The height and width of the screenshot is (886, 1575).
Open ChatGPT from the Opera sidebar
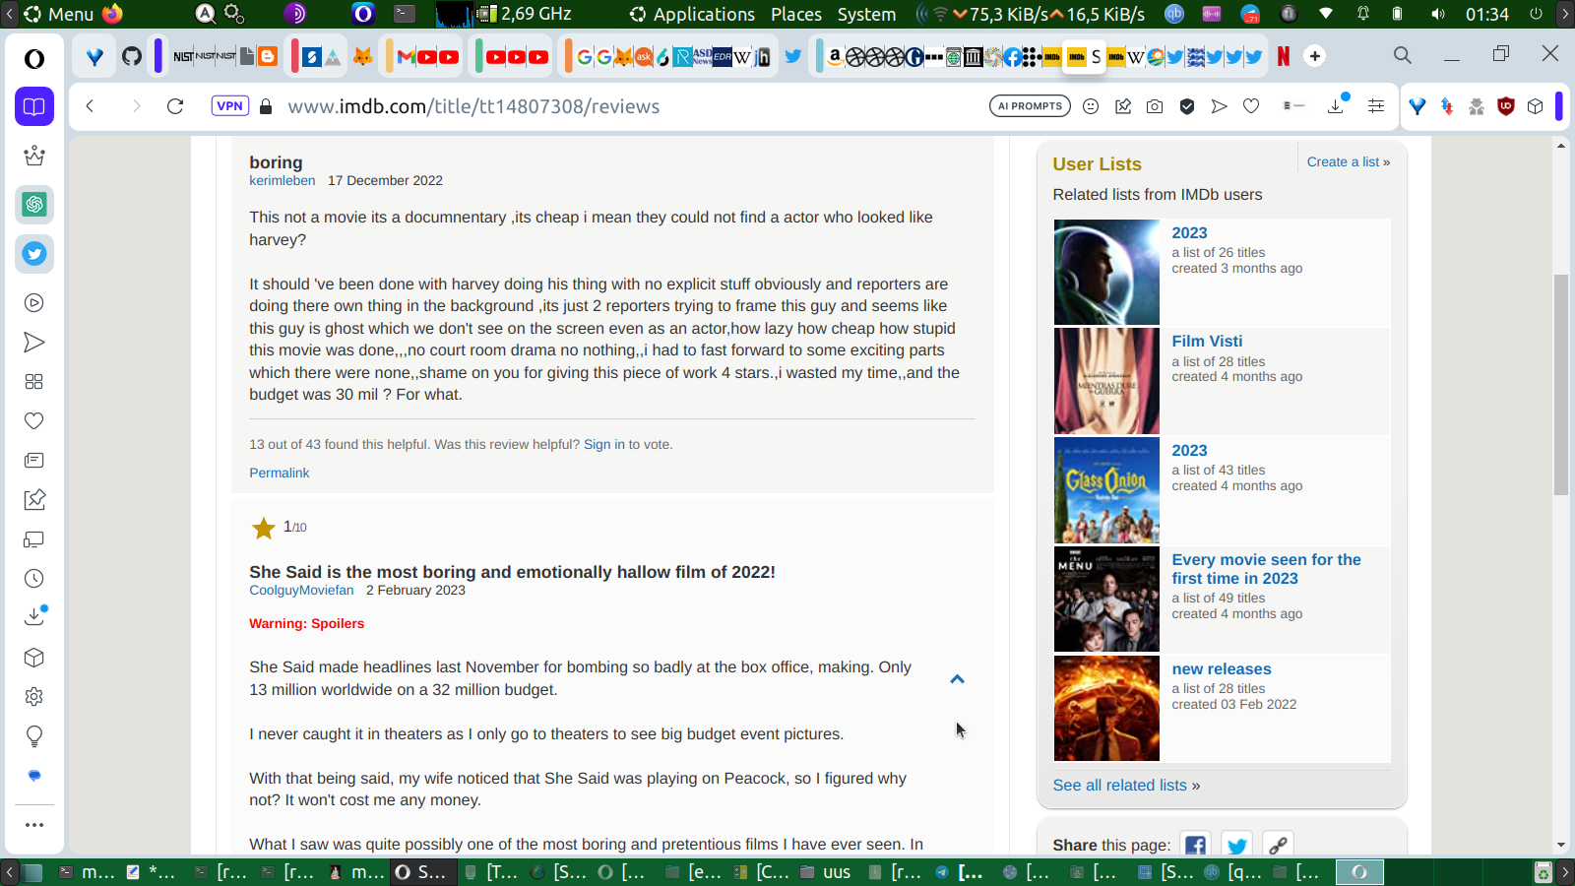pos(34,205)
